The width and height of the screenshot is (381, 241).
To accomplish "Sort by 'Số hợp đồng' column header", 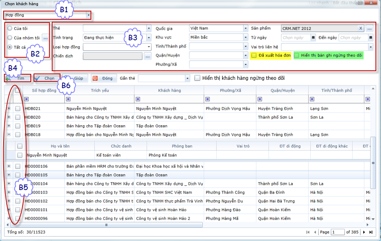I will (x=44, y=90).
